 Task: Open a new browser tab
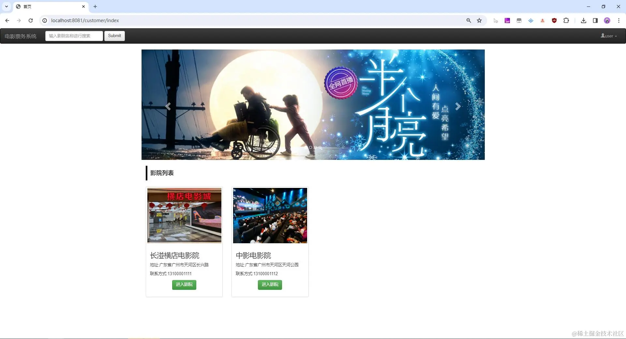click(x=95, y=7)
